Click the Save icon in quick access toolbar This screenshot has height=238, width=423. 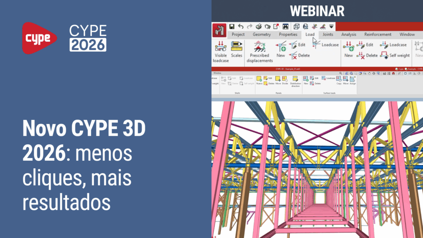point(232,26)
